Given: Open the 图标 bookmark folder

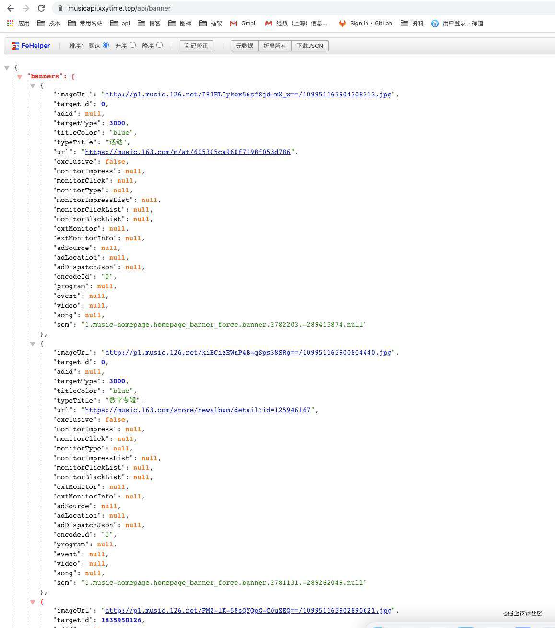Looking at the screenshot, I should [179, 23].
